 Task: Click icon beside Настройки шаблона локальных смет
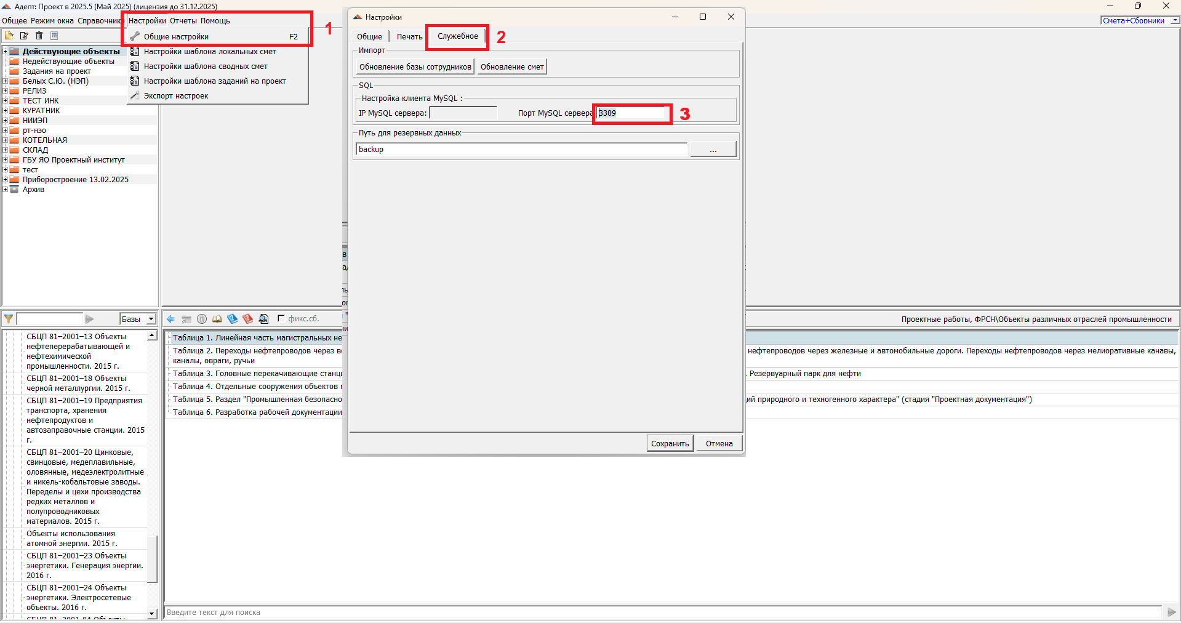coord(135,52)
